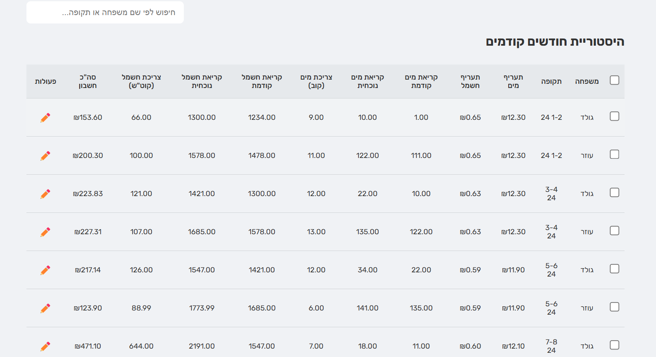The image size is (656, 357).
Task: Click the סה"כ חשבון column header
Action: pos(88,81)
